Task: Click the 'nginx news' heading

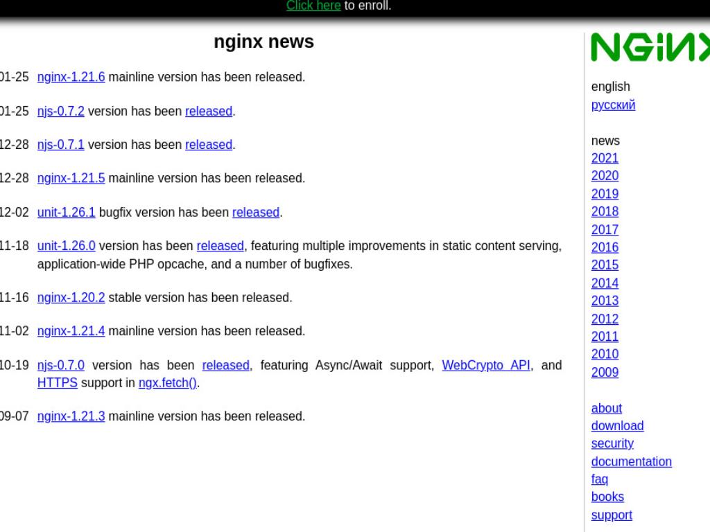Action: click(263, 42)
